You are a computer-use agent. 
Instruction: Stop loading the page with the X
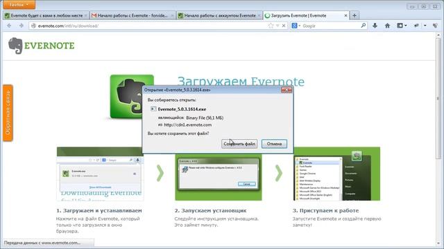[284, 26]
